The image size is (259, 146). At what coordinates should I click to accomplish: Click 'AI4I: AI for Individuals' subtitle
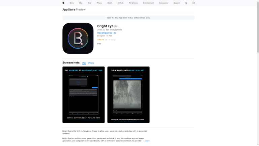pyautogui.click(x=110, y=30)
